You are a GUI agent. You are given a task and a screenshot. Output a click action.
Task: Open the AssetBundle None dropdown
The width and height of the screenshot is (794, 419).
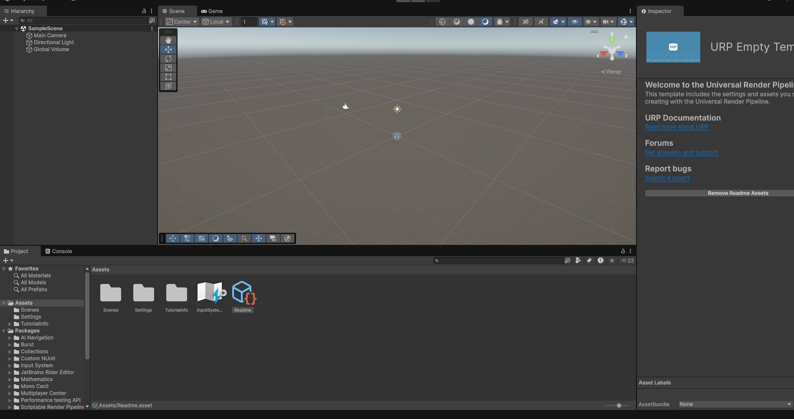click(735, 404)
